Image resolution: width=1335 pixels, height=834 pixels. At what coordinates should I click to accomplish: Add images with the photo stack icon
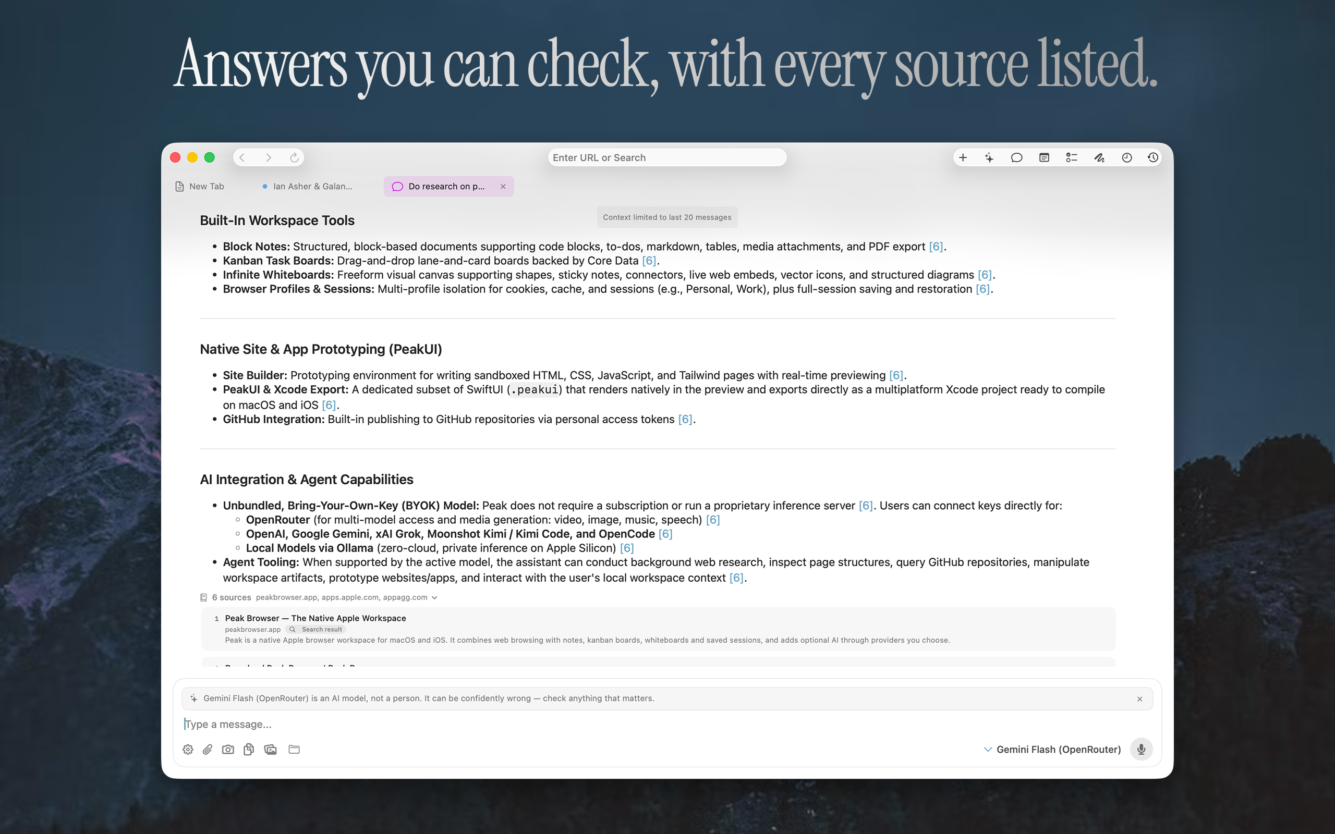[x=270, y=749]
